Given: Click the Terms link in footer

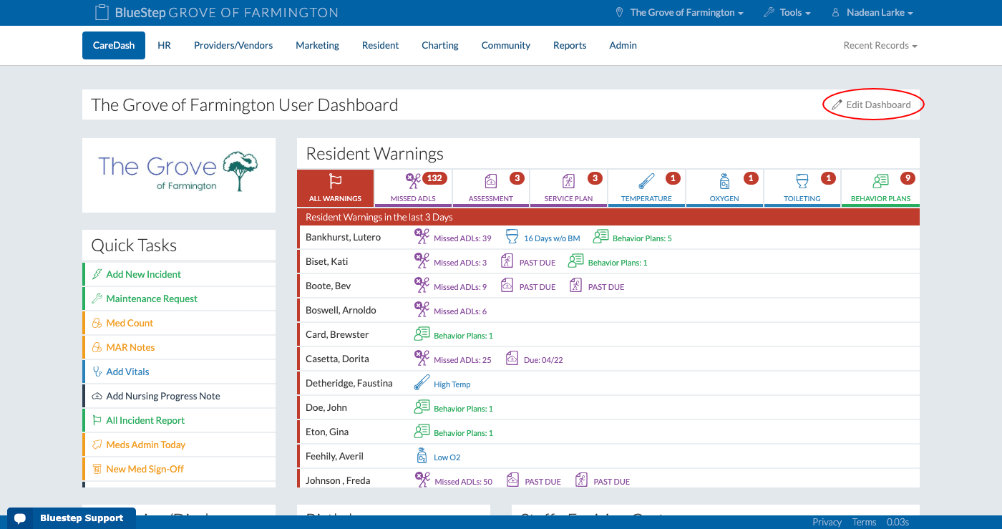Looking at the screenshot, I should click(864, 522).
